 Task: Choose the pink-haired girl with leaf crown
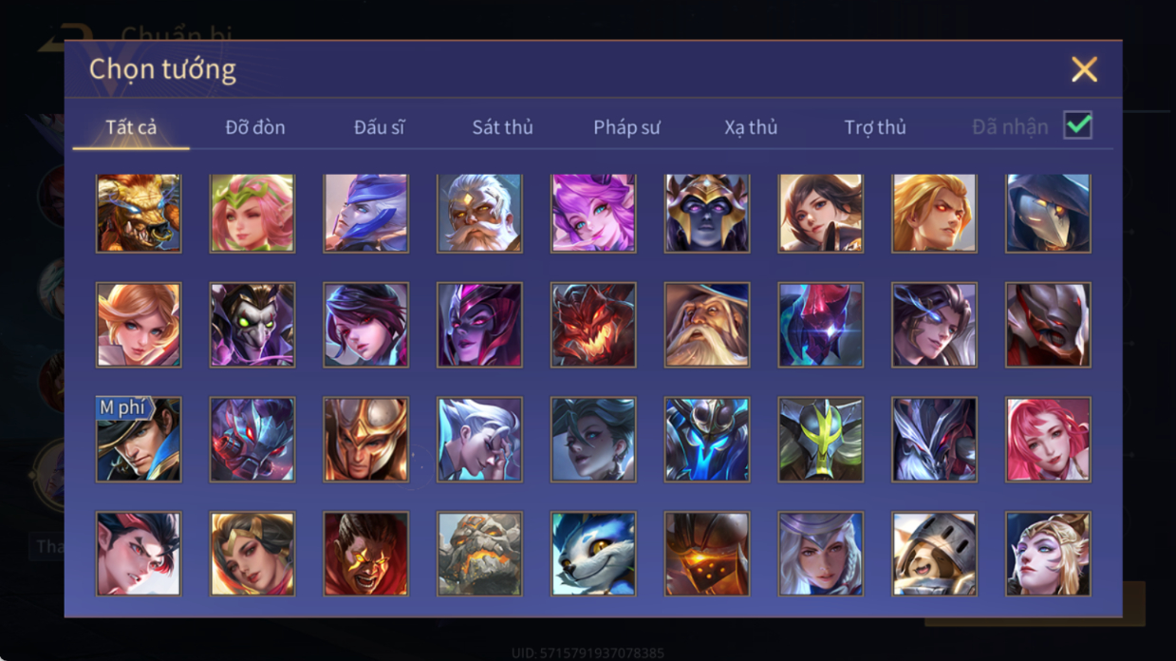tap(252, 213)
